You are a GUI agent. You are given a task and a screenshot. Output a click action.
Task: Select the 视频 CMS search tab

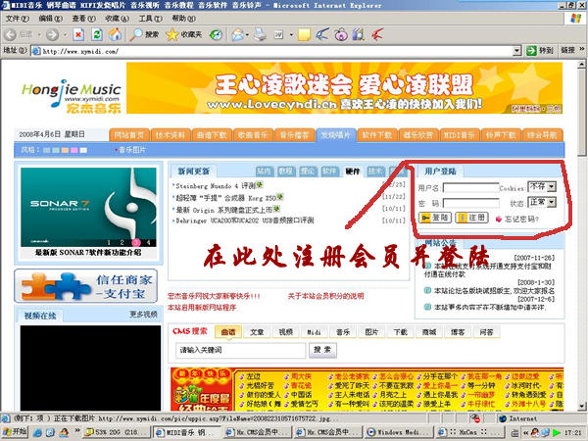click(285, 332)
